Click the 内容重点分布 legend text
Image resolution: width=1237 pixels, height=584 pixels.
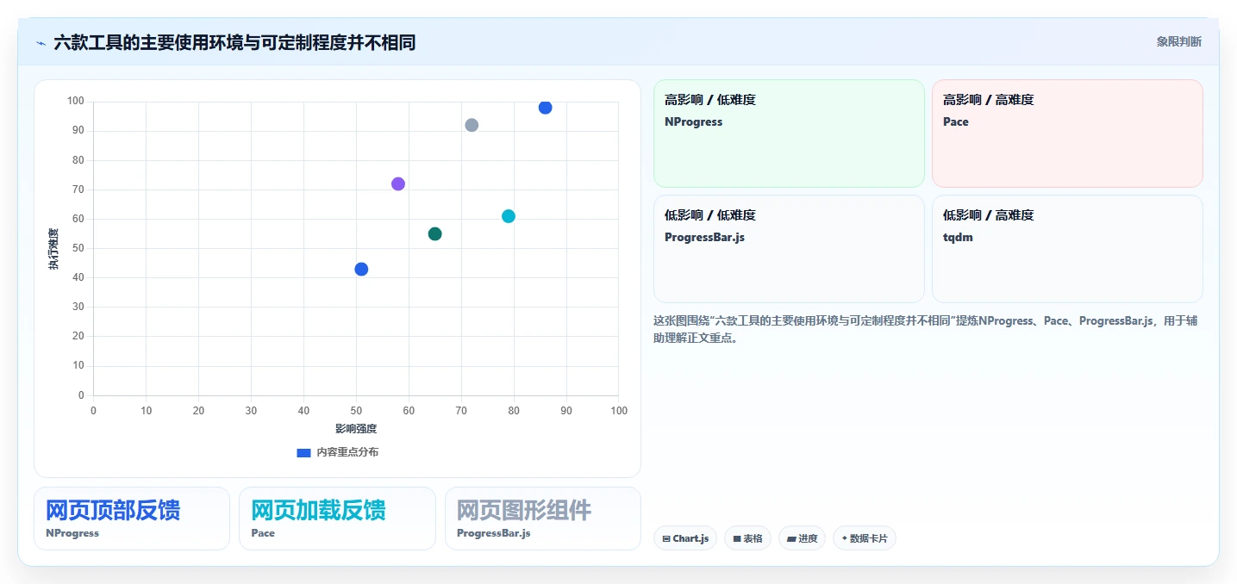click(x=347, y=452)
